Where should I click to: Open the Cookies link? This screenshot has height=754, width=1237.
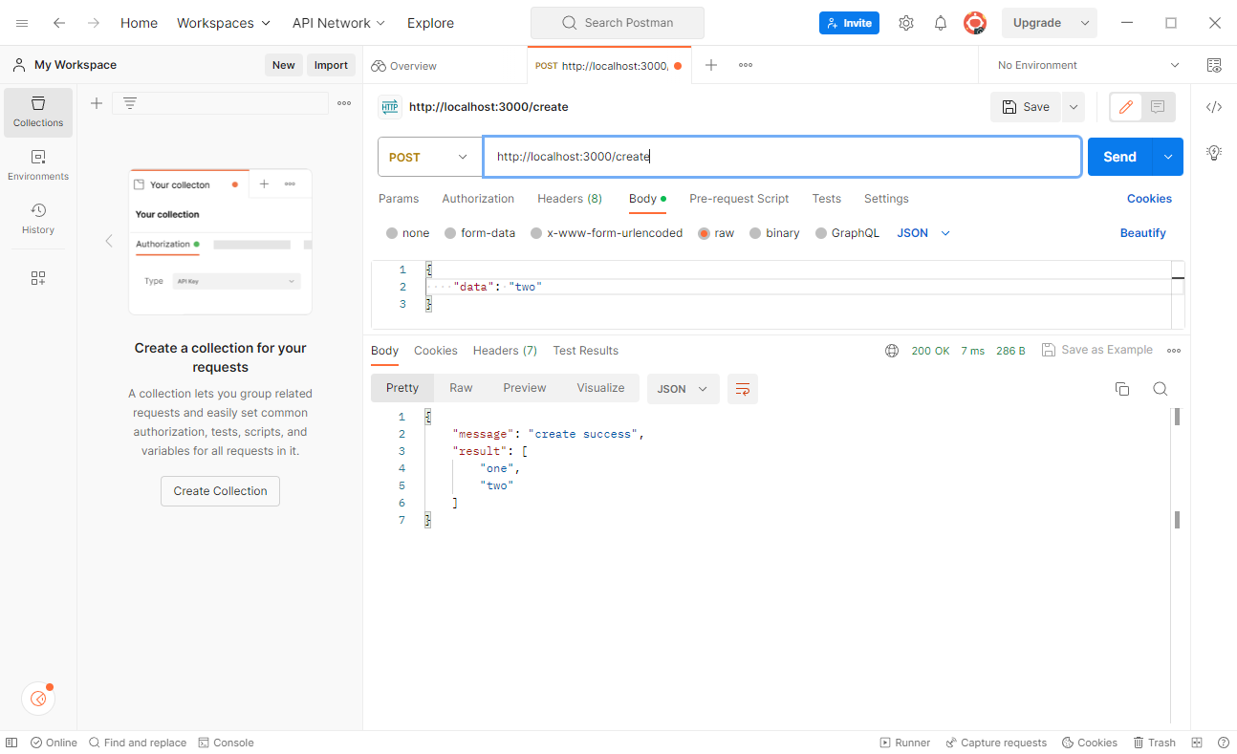pyautogui.click(x=1149, y=199)
